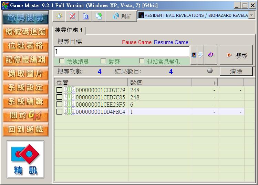Image resolution: width=258 pixels, height=185 pixels.
Task: Open the Resident Evil Revelations process dropdown
Action: [252, 15]
